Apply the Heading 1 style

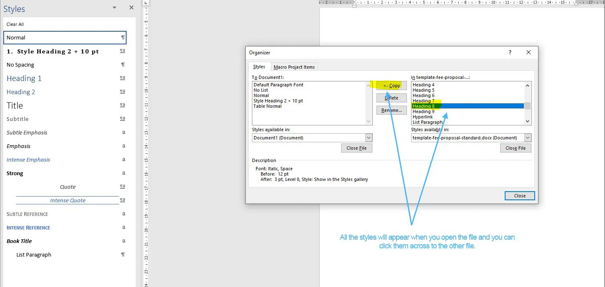pos(65,78)
